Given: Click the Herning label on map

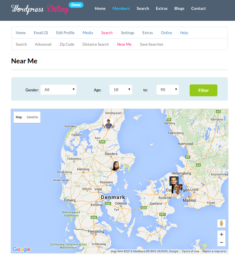Looking at the screenshot, I should point(83,169).
